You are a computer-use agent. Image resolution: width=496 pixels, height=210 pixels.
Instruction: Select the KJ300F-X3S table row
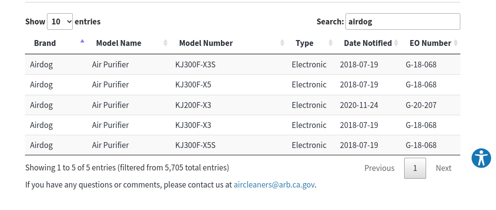[x=242, y=64]
